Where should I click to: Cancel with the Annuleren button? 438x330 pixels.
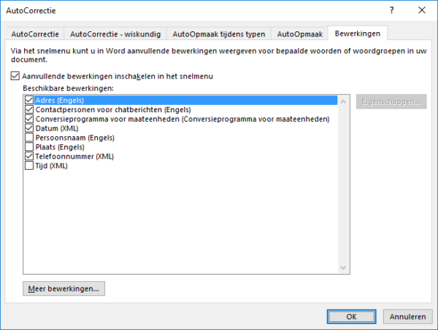[407, 317]
